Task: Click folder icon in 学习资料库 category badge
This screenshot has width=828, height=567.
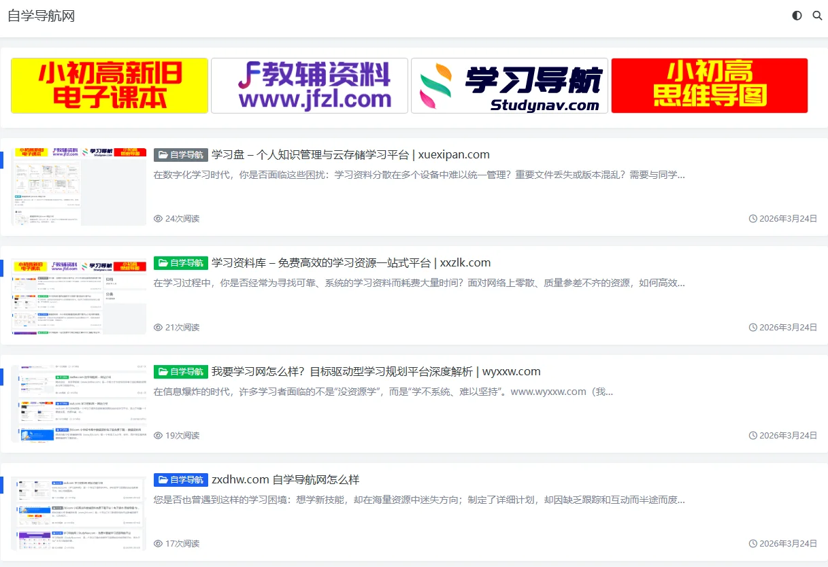Action: 163,262
